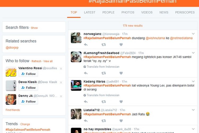The height and width of the screenshot is (133, 199).
Task: Load the 174 new results
Action: 132,26
